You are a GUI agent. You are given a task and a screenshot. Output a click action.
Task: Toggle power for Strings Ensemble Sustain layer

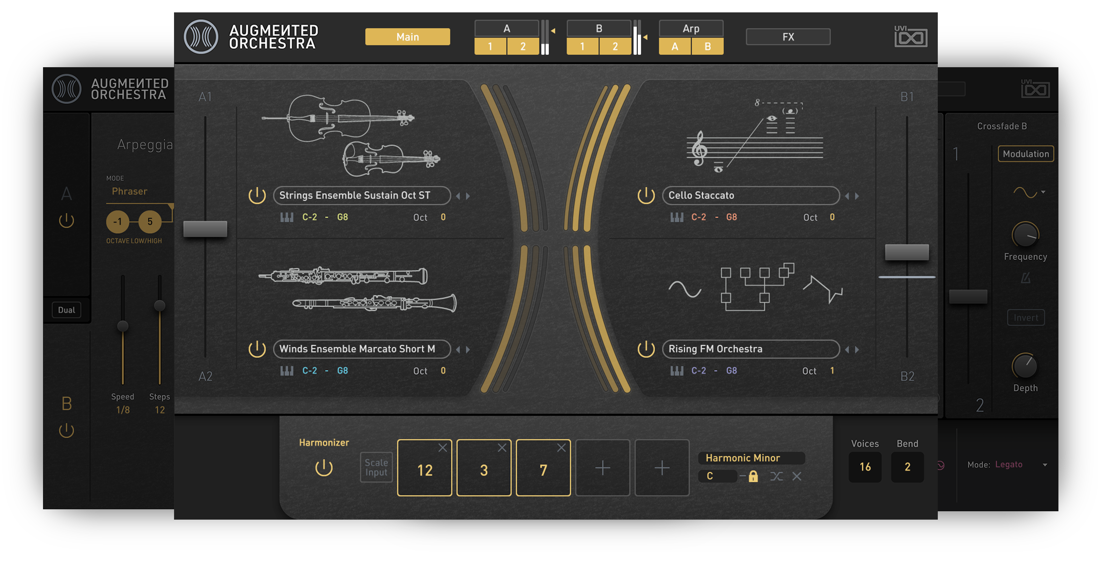[x=257, y=196]
